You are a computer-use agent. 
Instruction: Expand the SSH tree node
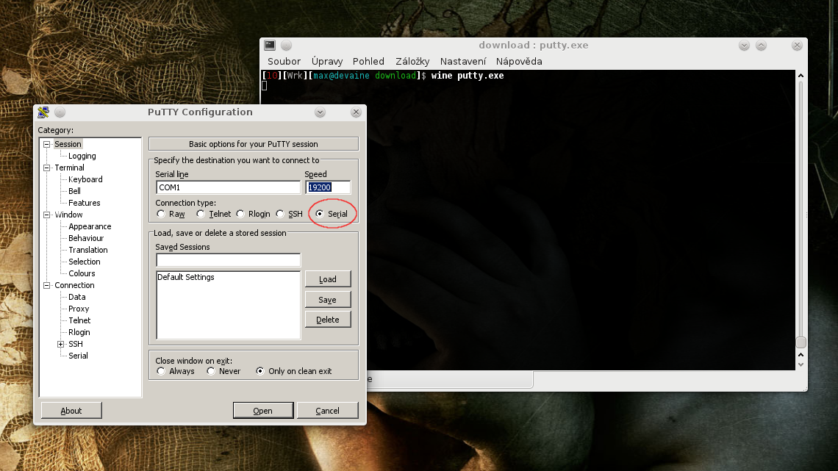[61, 344]
